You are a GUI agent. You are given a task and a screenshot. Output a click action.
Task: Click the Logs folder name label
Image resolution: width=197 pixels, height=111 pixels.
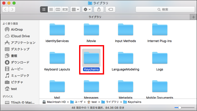[160, 69]
